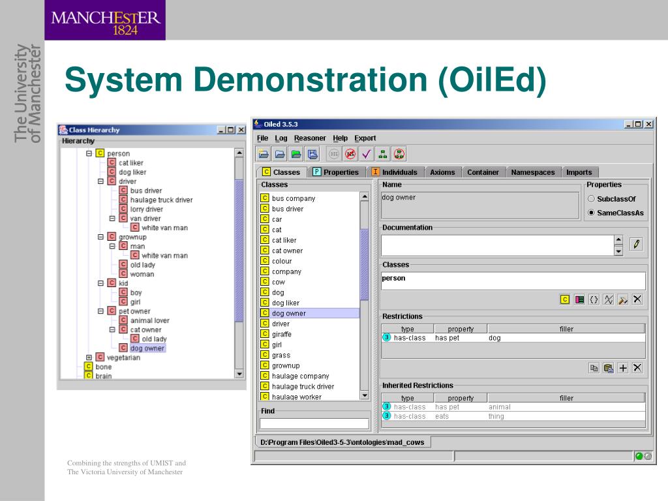Collapse the van driver node in hierarchy
This screenshot has height=501, width=668.
pyautogui.click(x=112, y=218)
